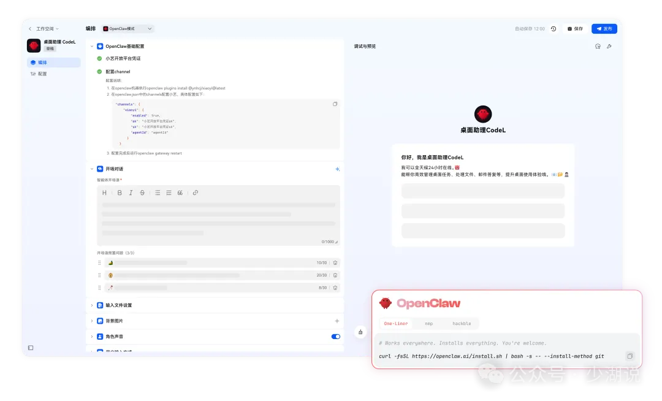662x401 pixels.
Task: Click the 输入文件设置 section icon
Action: [x=100, y=305]
